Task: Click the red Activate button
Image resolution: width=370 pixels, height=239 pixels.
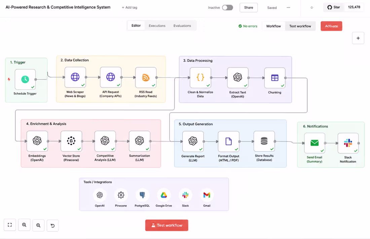Action: (331, 26)
